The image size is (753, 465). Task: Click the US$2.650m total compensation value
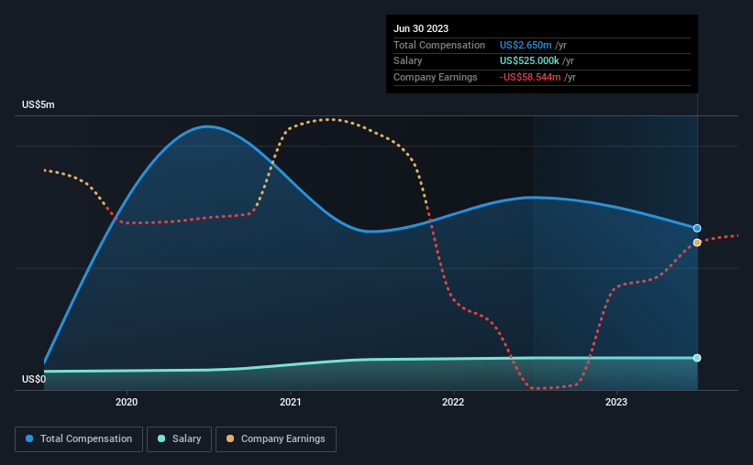point(526,45)
